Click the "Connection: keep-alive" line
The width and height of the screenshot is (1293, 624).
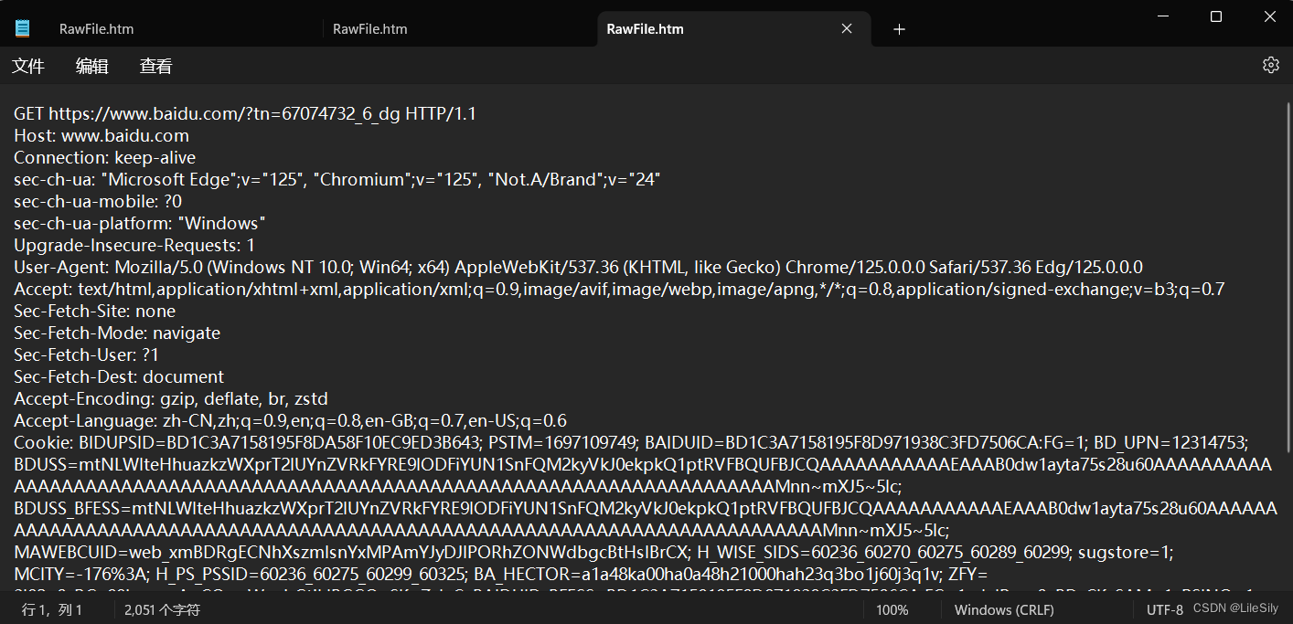(x=105, y=158)
